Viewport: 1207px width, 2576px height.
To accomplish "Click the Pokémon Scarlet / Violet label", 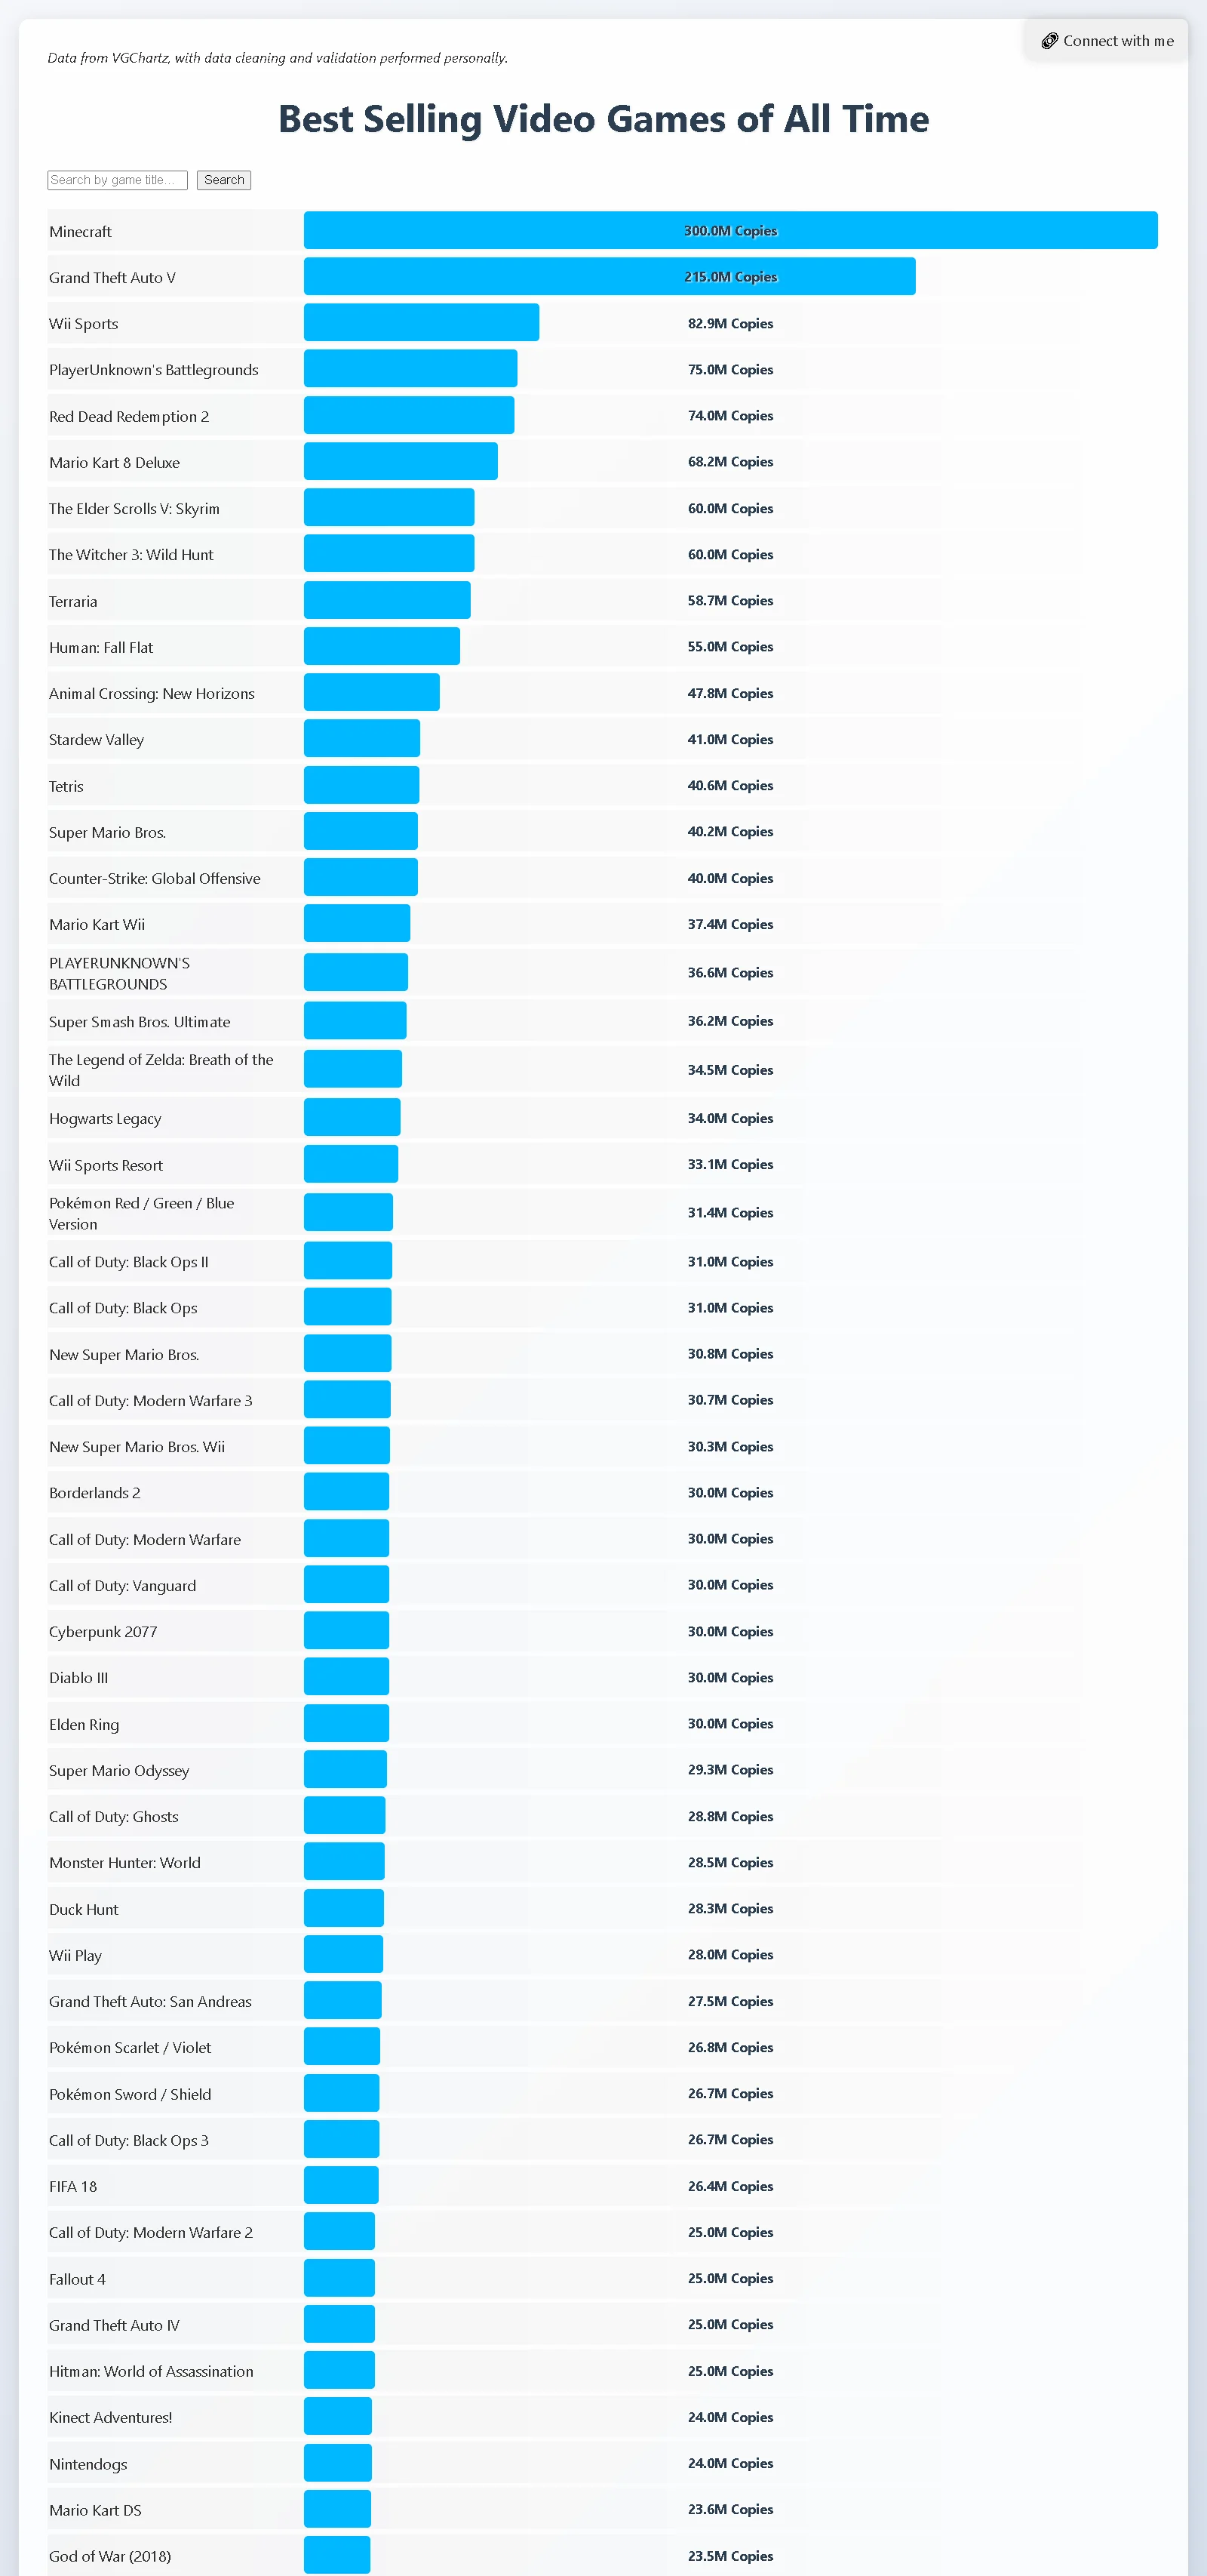I will (130, 2047).
